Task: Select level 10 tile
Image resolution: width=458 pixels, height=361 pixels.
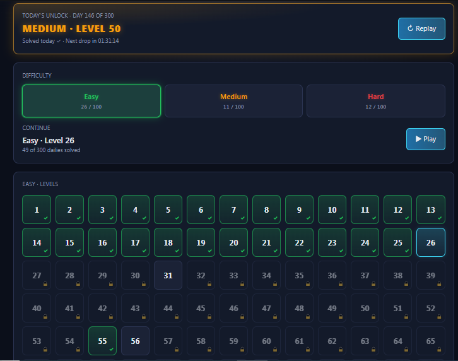Action: (332, 210)
